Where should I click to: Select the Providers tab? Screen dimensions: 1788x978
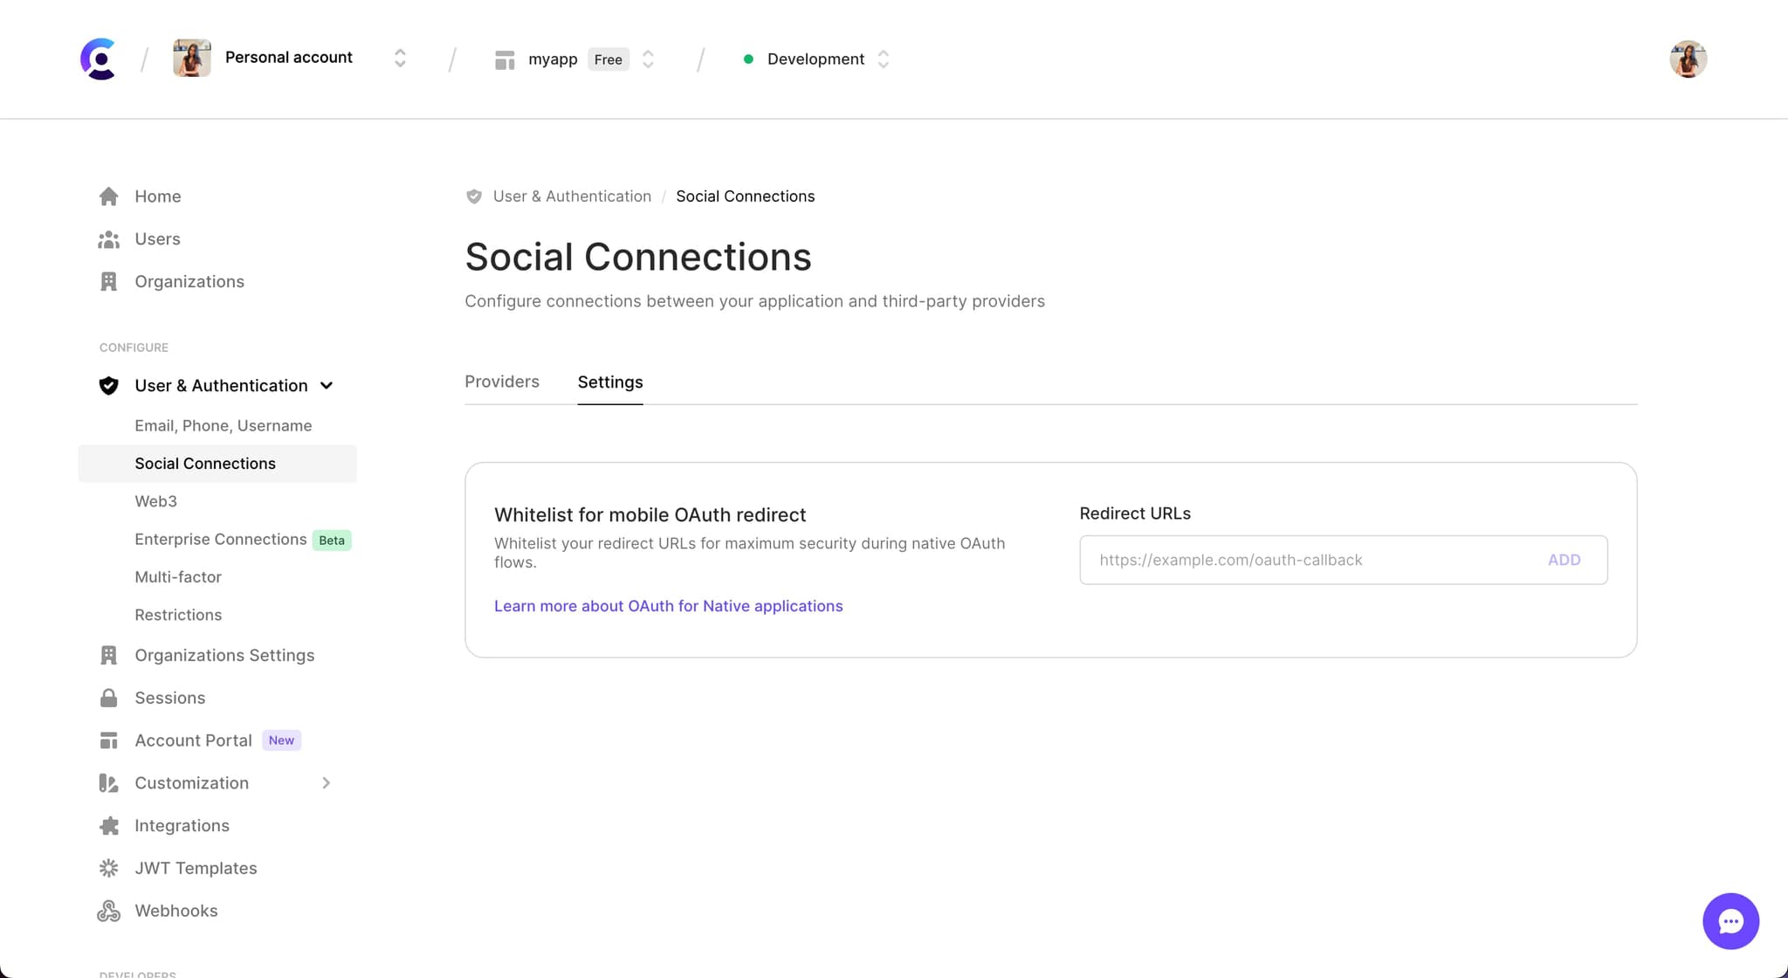tap(502, 382)
